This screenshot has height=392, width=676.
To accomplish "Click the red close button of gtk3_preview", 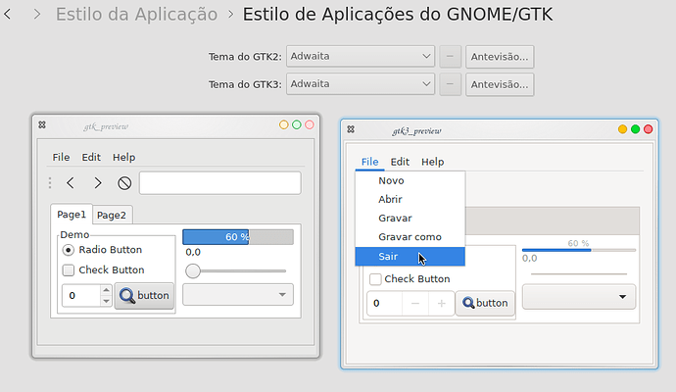I will pyautogui.click(x=648, y=129).
